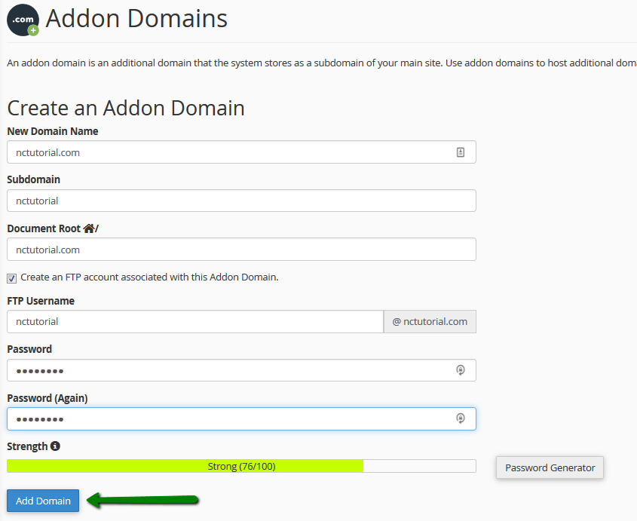This screenshot has height=521, width=637.
Task: Click the info icon next to Strength
Action: click(55, 446)
